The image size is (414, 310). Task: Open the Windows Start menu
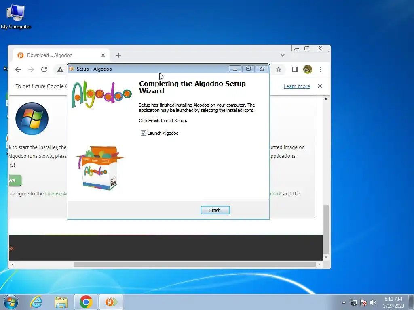click(11, 302)
